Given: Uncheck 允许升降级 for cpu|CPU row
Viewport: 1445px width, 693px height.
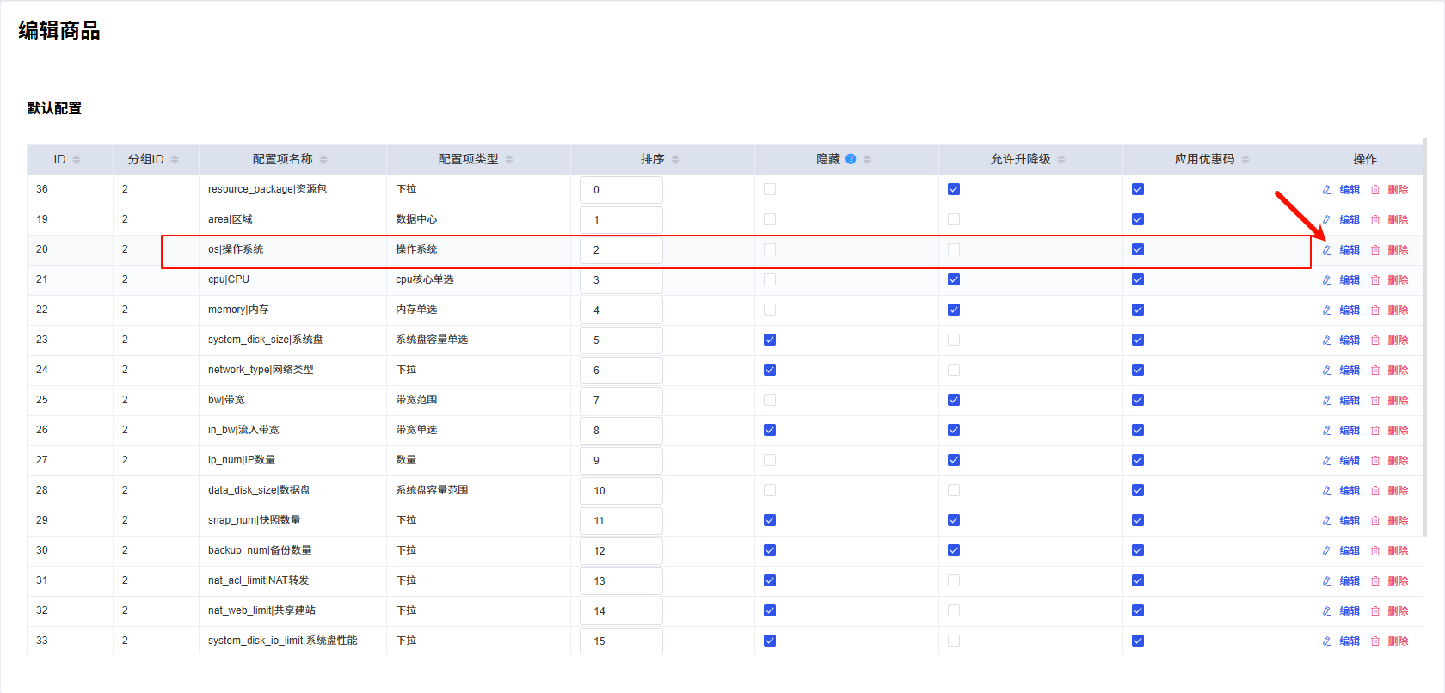Looking at the screenshot, I should [x=954, y=279].
